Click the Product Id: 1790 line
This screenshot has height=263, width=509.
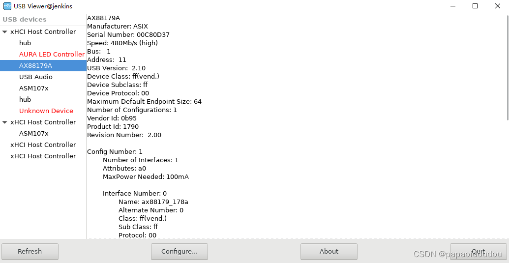(x=113, y=126)
